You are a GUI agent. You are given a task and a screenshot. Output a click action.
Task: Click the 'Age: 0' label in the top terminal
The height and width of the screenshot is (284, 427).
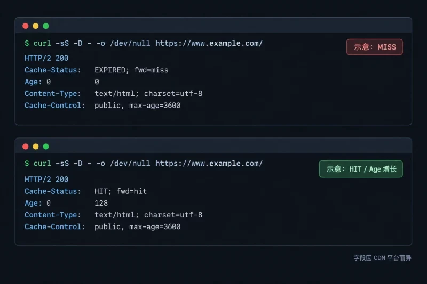click(x=37, y=82)
